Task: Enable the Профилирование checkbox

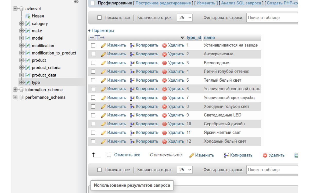Action: click(93, 3)
